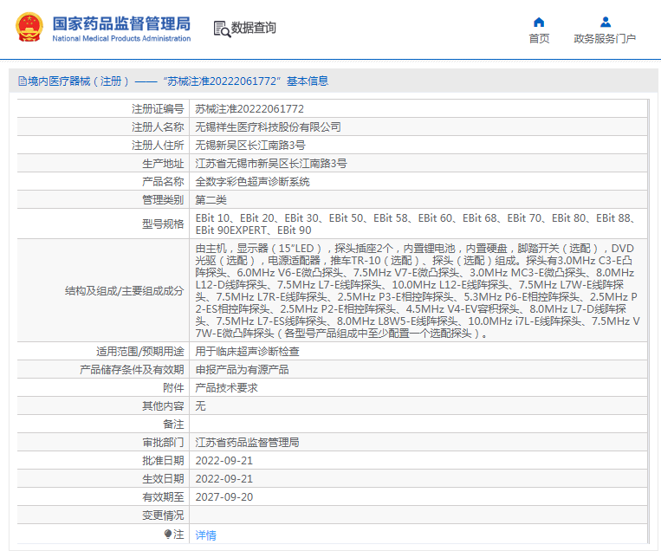Click the 结构及组成/主要组成成分 label
This screenshot has width=661, height=551.
(x=125, y=290)
